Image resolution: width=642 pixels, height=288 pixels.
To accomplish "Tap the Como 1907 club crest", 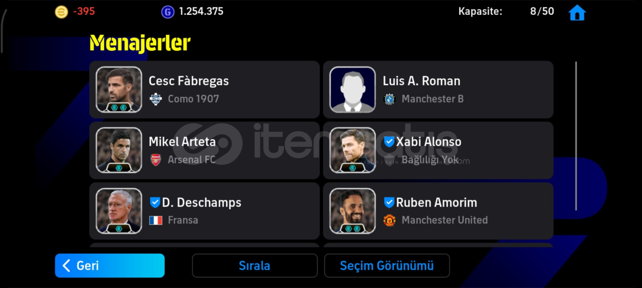I will [155, 99].
